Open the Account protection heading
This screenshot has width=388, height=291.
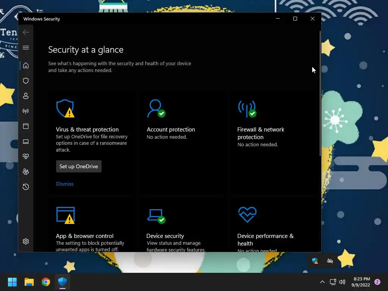click(x=171, y=130)
